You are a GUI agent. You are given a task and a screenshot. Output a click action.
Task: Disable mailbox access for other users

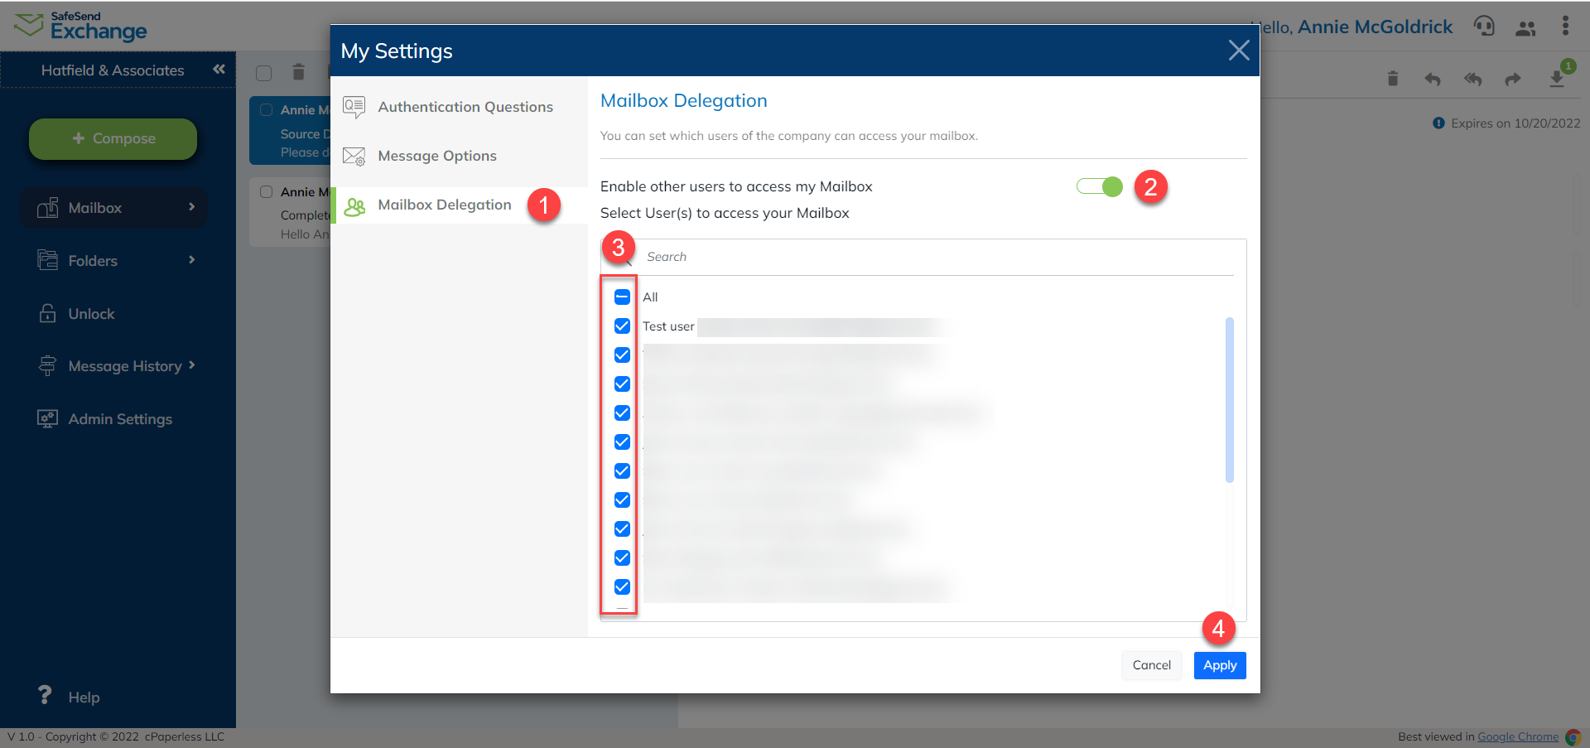coord(1099,186)
